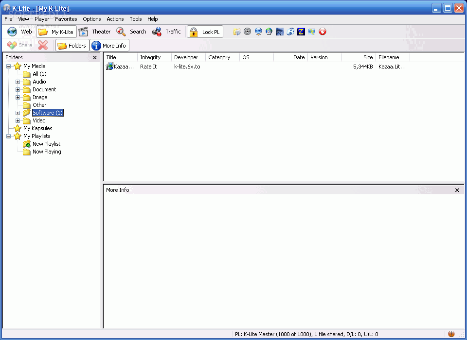
Task: Expand the Audio folder node
Action: coord(18,82)
